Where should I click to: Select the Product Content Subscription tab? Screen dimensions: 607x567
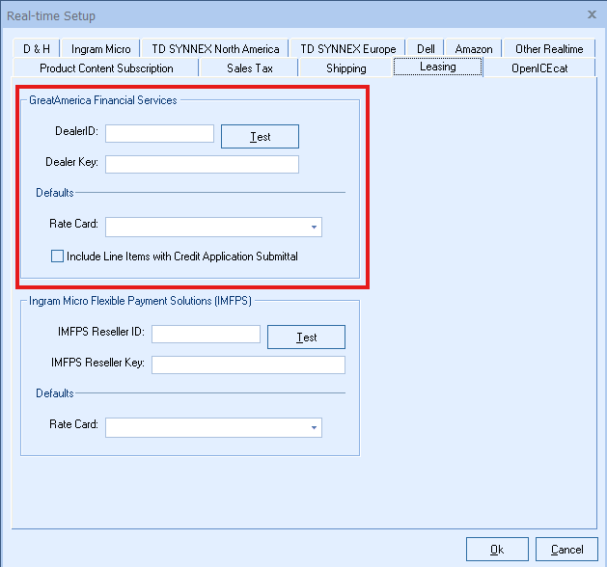pos(106,68)
